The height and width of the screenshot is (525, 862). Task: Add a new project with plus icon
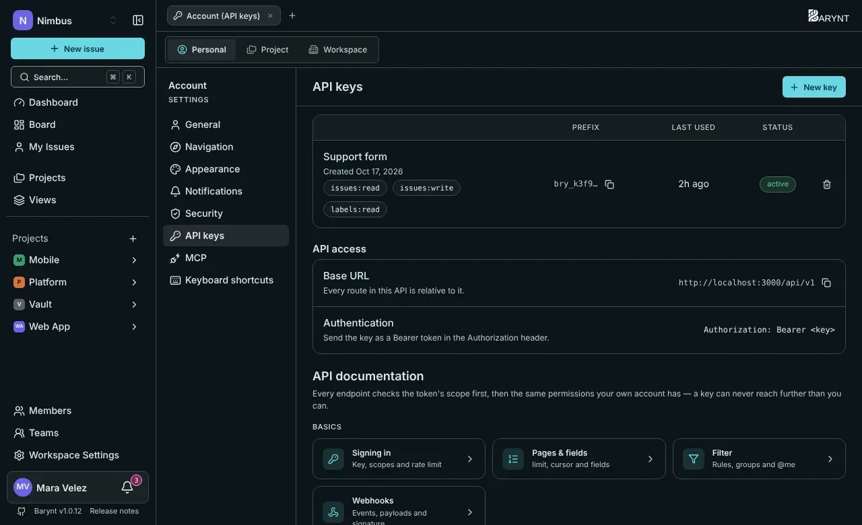coord(133,238)
